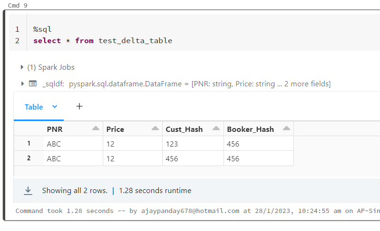Click the %sql magic command line
Screen dimensions: 380x231
42,29
